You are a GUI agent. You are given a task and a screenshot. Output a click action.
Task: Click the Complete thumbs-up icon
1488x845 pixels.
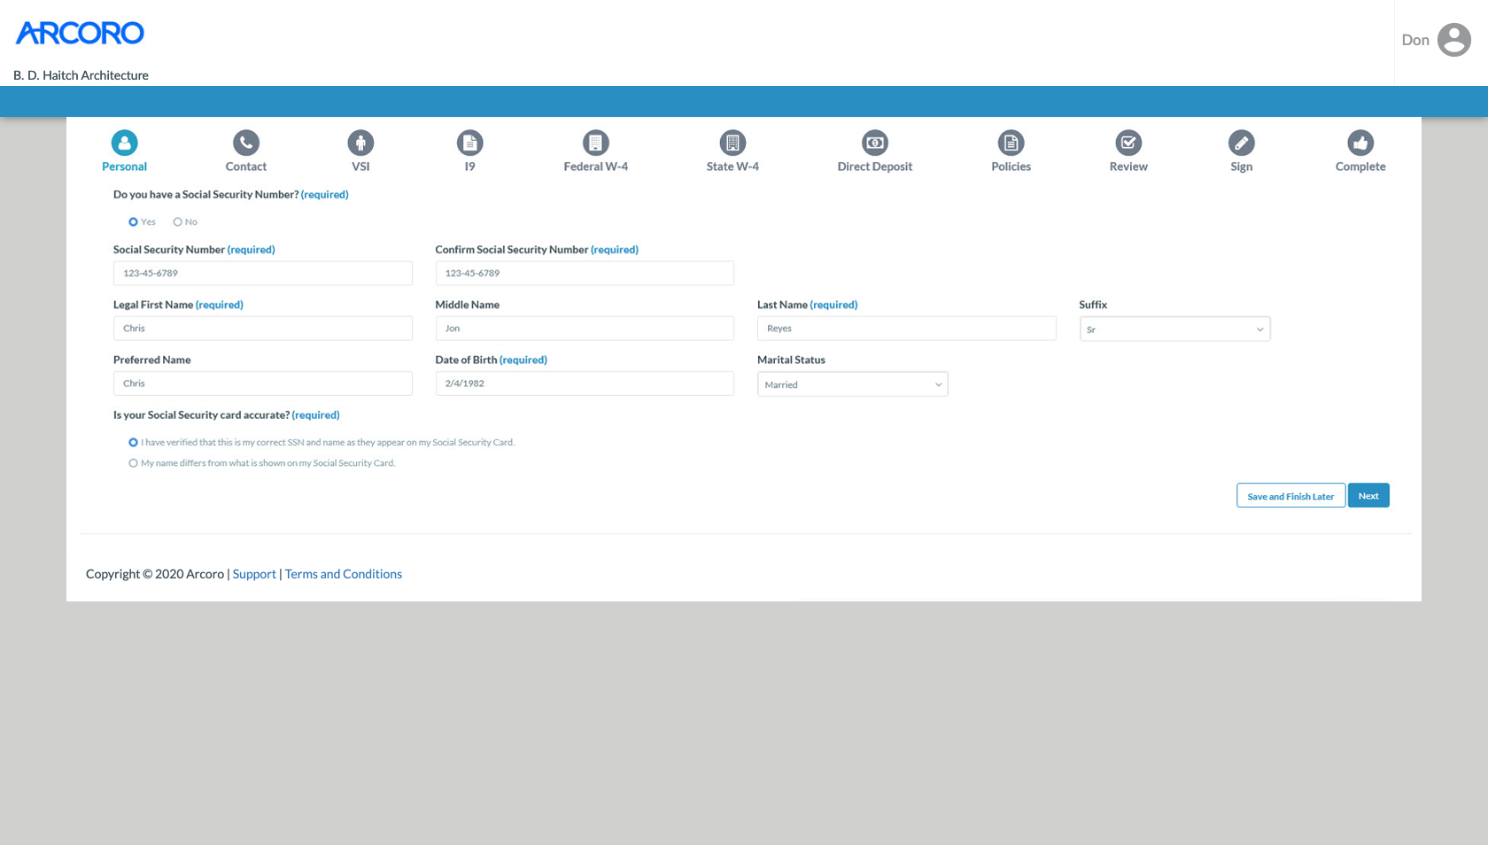click(1360, 143)
